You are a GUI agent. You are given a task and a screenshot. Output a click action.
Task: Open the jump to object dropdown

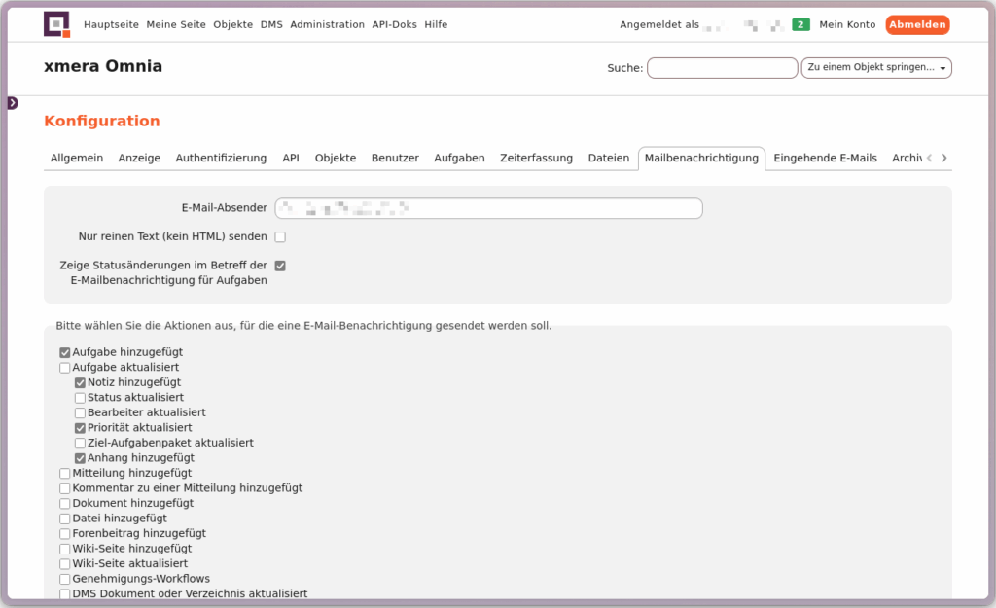click(x=875, y=68)
